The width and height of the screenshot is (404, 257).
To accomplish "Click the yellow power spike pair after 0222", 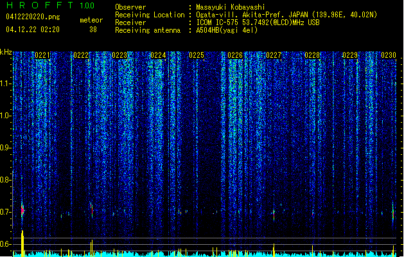I will [x=91, y=248].
